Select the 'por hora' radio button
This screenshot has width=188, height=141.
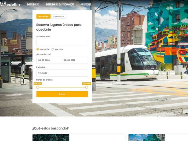click(x=53, y=49)
